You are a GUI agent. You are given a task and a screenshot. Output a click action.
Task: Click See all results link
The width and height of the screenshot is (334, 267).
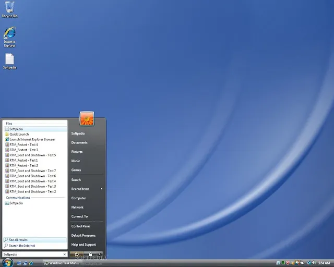click(x=35, y=240)
